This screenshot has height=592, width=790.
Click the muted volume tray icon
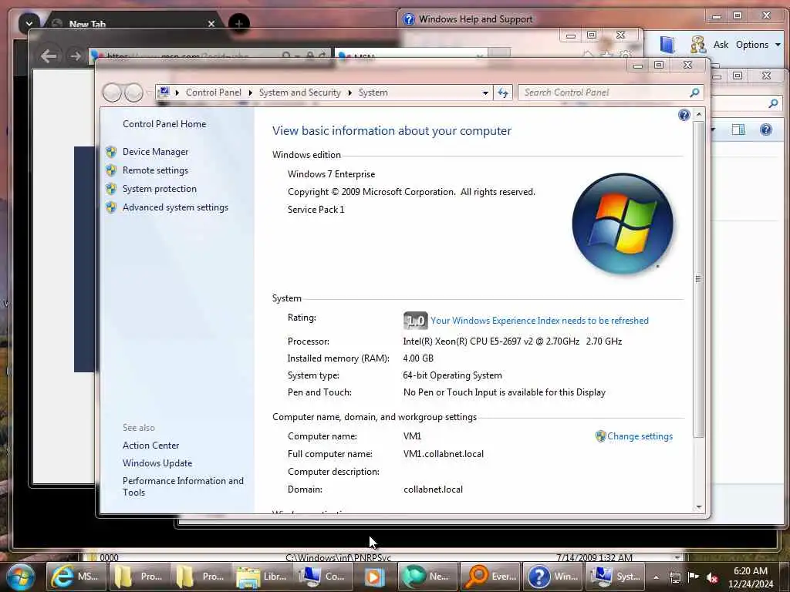712,577
